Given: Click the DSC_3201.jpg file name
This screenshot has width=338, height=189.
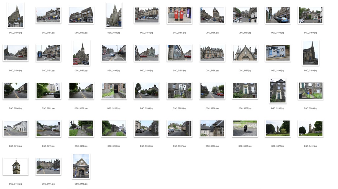Looking at the screenshot, I should click(x=48, y=108).
